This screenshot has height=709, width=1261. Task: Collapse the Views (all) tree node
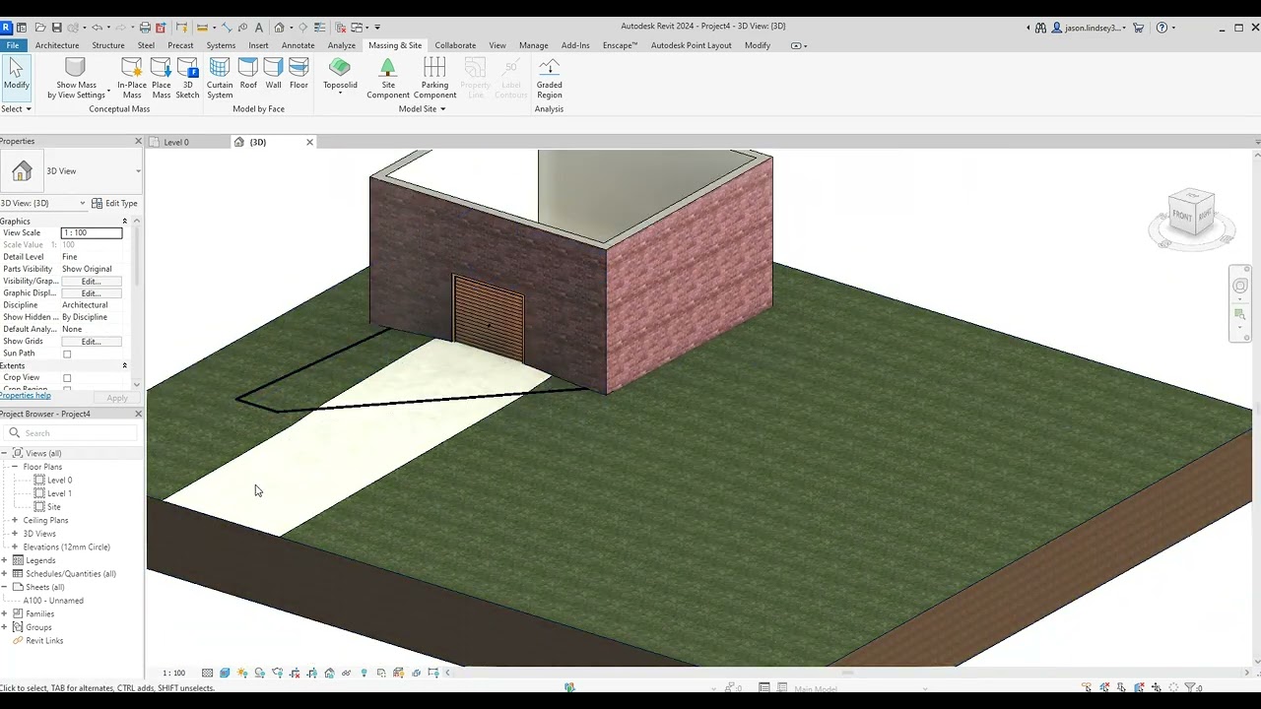pyautogui.click(x=4, y=453)
